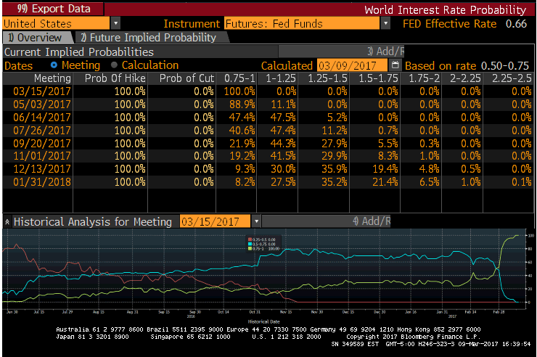Screen dimensions: 537x357
Task: Click the Based on rate 0.50-0.75 value
Action: point(505,65)
